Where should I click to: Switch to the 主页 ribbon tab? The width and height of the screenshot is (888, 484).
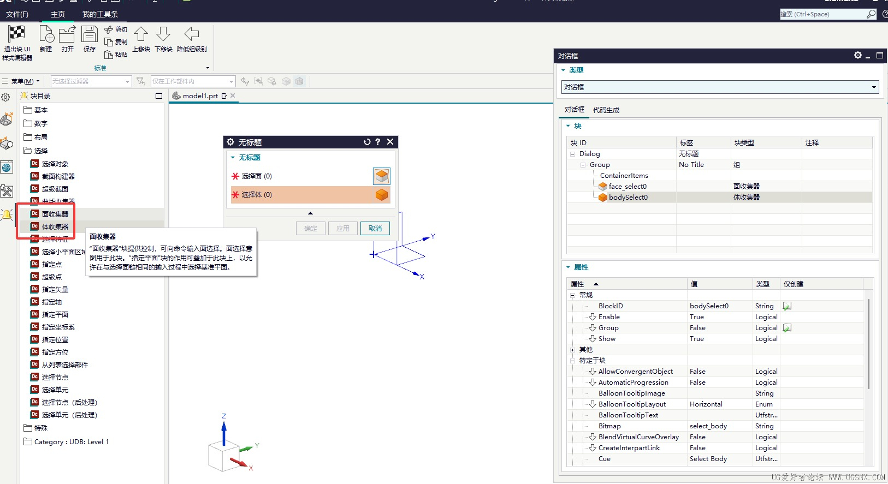click(58, 14)
